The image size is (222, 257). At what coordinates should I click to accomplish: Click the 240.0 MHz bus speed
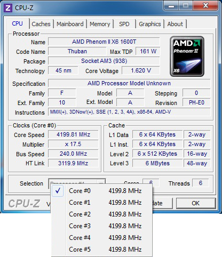[x=73, y=154]
